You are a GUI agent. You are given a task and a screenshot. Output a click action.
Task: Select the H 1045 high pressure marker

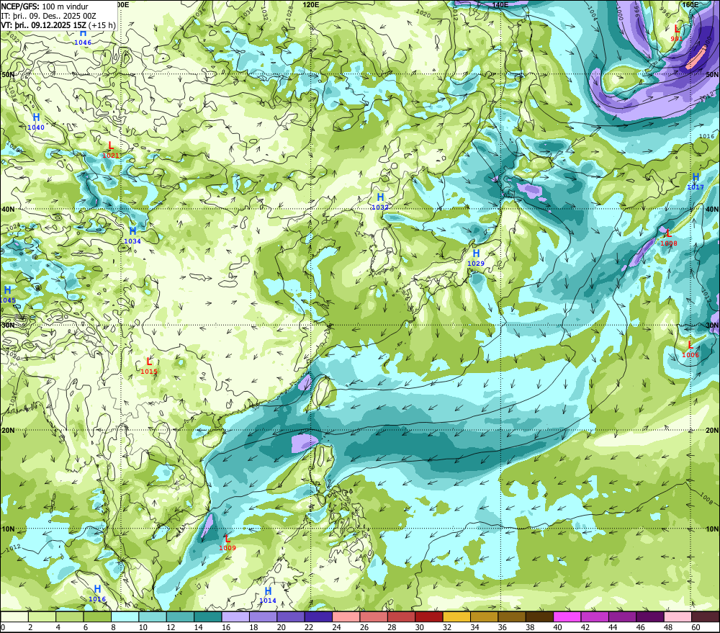click(x=7, y=295)
